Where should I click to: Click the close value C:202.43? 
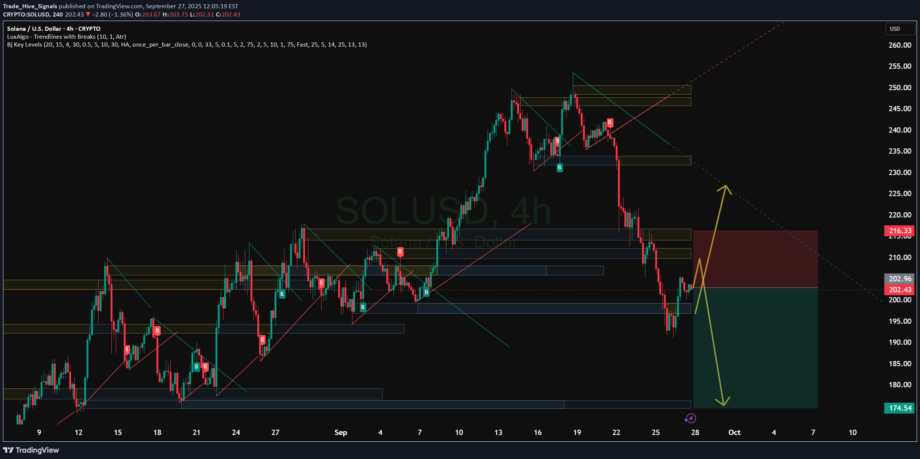tap(228, 14)
